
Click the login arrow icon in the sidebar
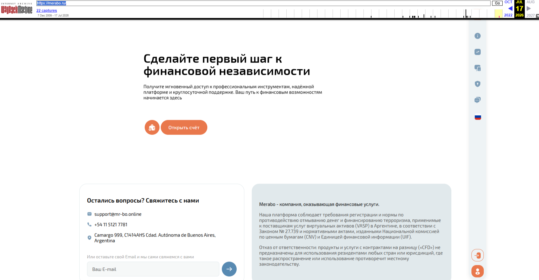click(x=477, y=255)
